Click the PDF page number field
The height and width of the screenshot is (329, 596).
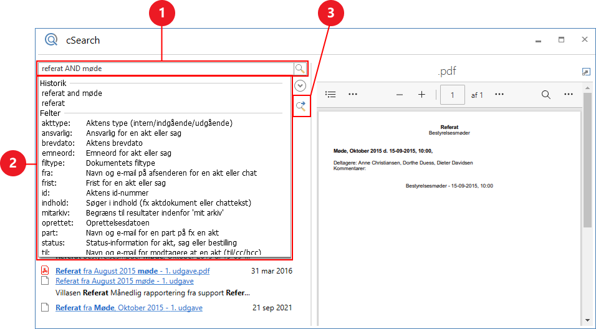pos(453,95)
